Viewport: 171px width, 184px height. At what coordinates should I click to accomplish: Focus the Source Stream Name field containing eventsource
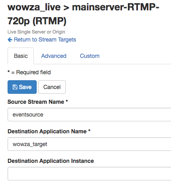(89, 115)
